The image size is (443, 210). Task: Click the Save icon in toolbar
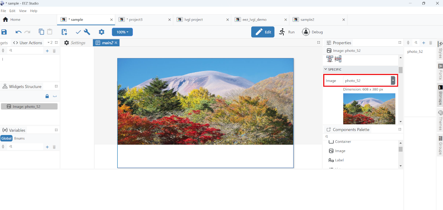(x=4, y=32)
